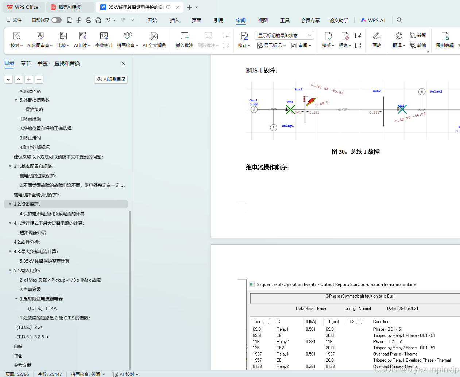
Task: Insert a comment with 插入批注
Action: (184, 40)
